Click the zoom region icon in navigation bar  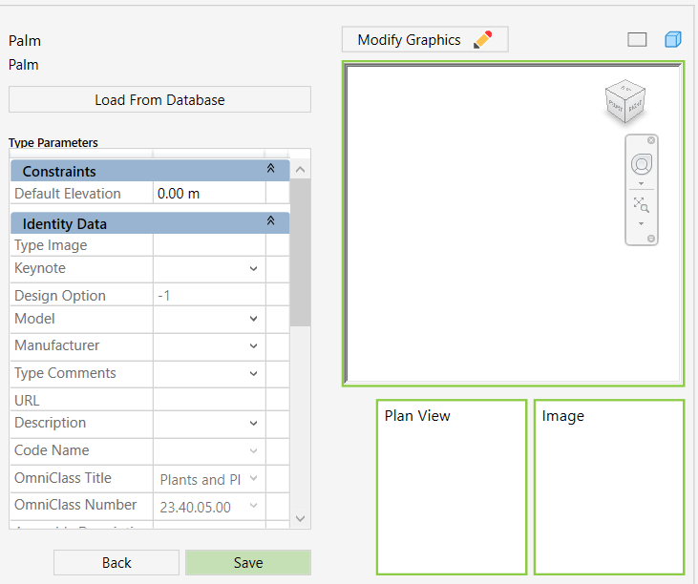pyautogui.click(x=641, y=205)
